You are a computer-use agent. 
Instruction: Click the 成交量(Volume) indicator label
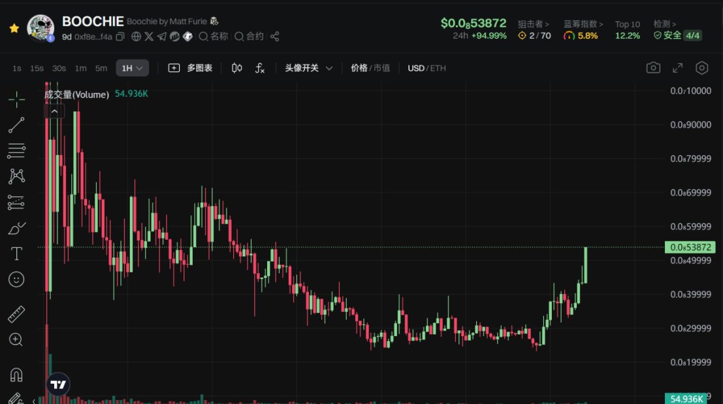pyautogui.click(x=76, y=94)
